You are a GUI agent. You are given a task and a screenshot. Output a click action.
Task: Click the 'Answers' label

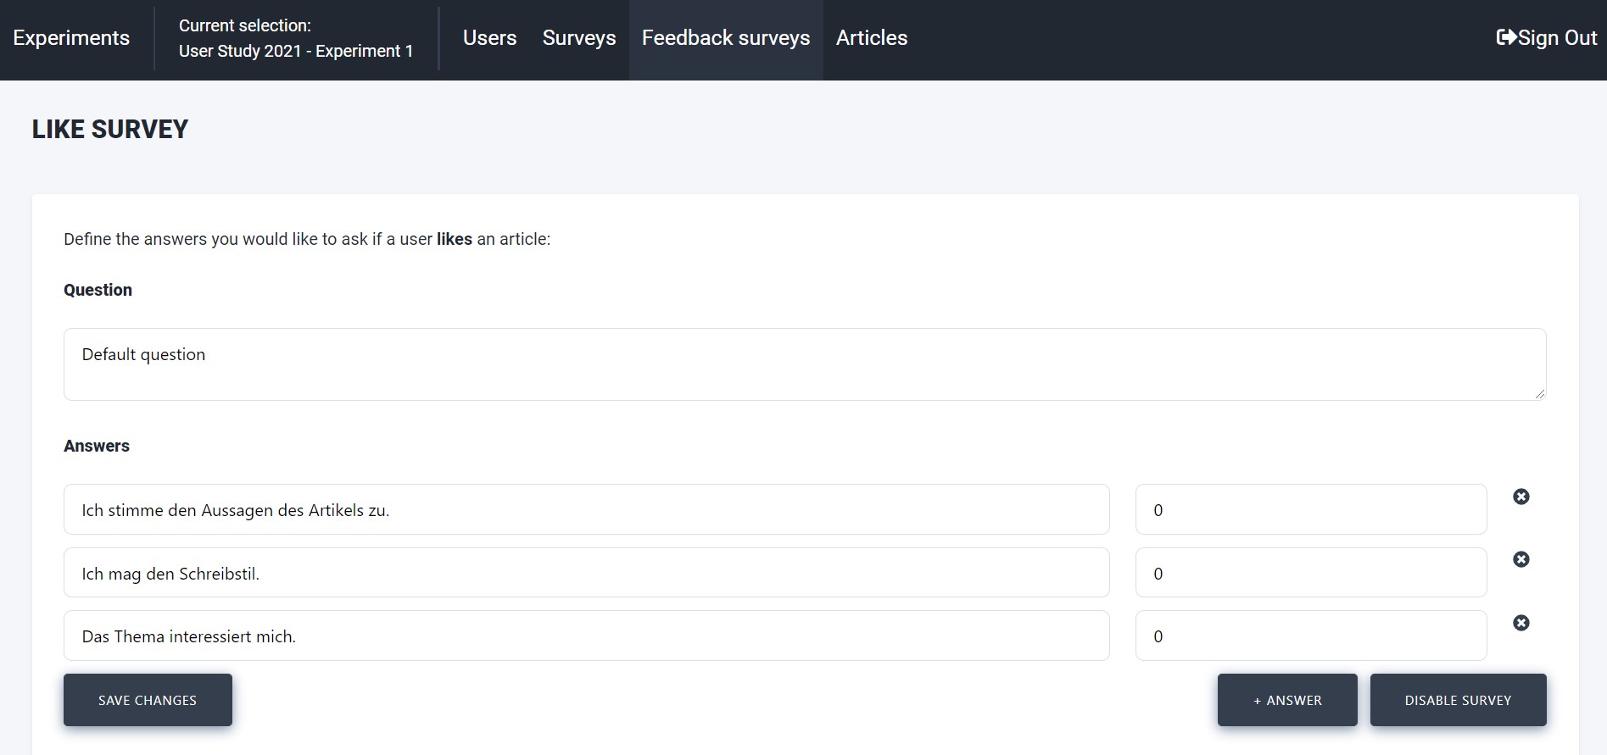pyautogui.click(x=97, y=446)
